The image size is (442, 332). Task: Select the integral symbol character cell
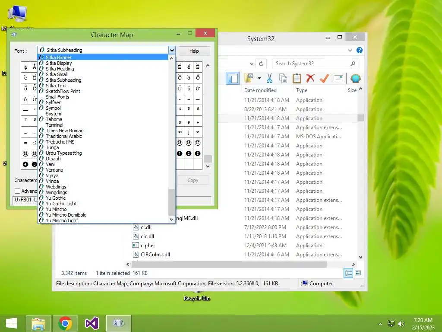point(189,132)
